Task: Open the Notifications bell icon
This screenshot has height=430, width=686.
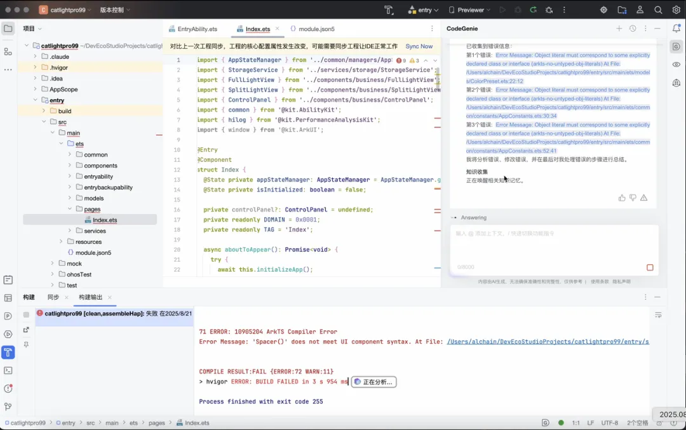Action: click(676, 29)
